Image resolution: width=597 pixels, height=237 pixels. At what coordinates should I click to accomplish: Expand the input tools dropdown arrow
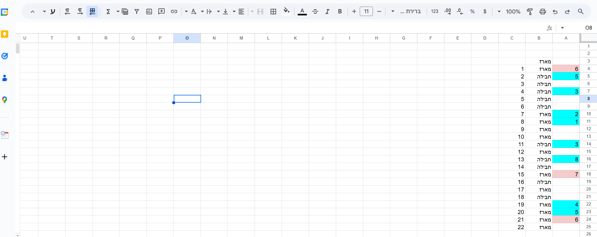(44, 12)
